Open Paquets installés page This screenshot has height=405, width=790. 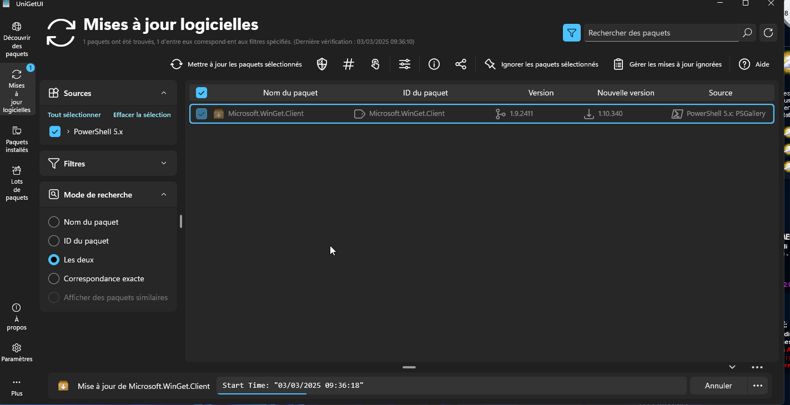click(x=17, y=139)
